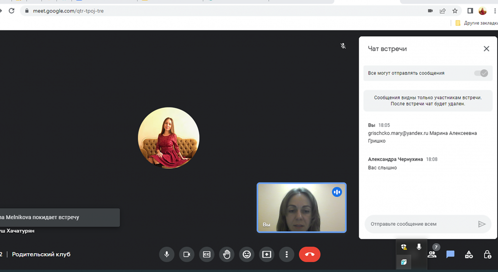Image resolution: width=498 pixels, height=272 pixels.
Task: Close the 'Чат встречи' panel
Action: pyautogui.click(x=486, y=49)
